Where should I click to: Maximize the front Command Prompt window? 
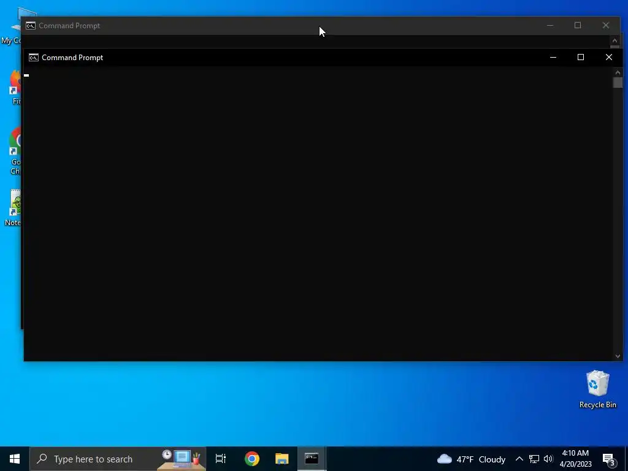point(581,57)
